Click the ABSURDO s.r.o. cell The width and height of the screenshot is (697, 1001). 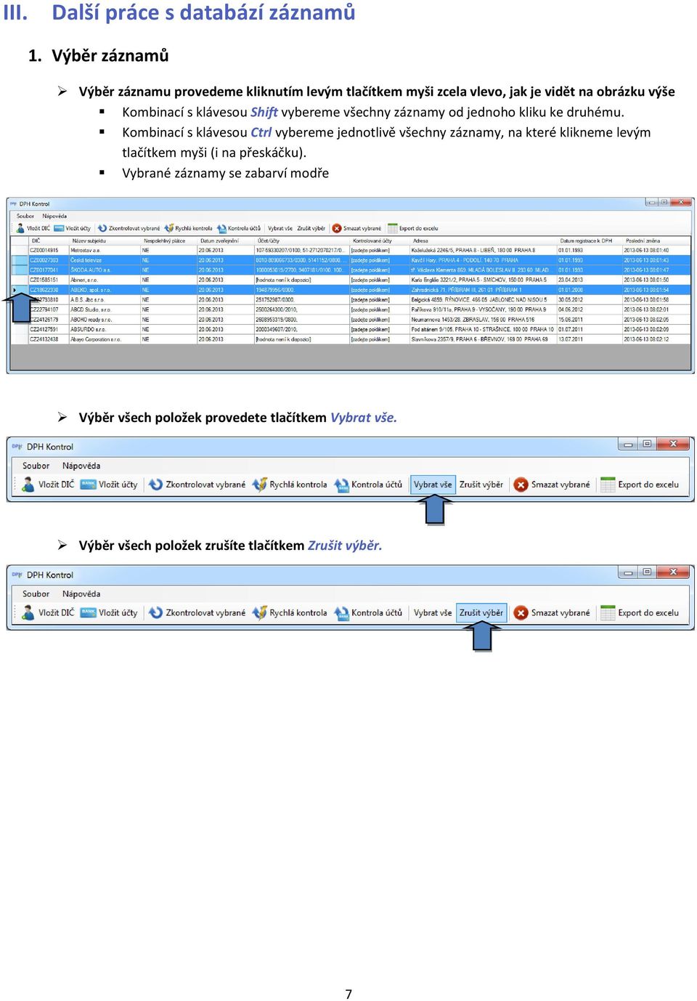pyautogui.click(x=105, y=329)
